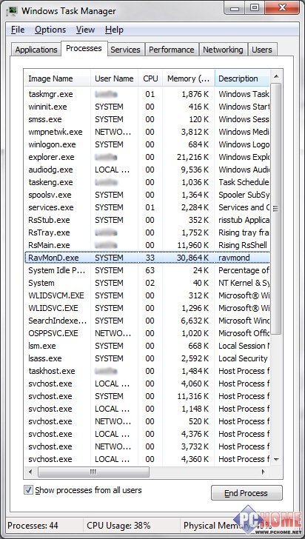Image resolution: width=305 pixels, height=539 pixels.
Task: Click horizontal scrollbar right arrow
Action: click(x=264, y=472)
